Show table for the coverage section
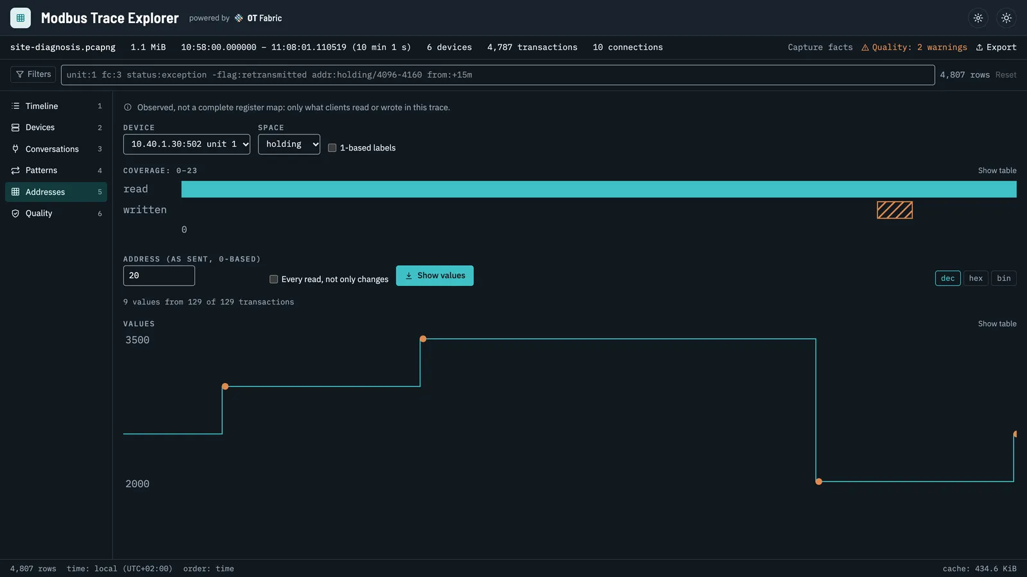The image size is (1027, 577). coord(997,171)
